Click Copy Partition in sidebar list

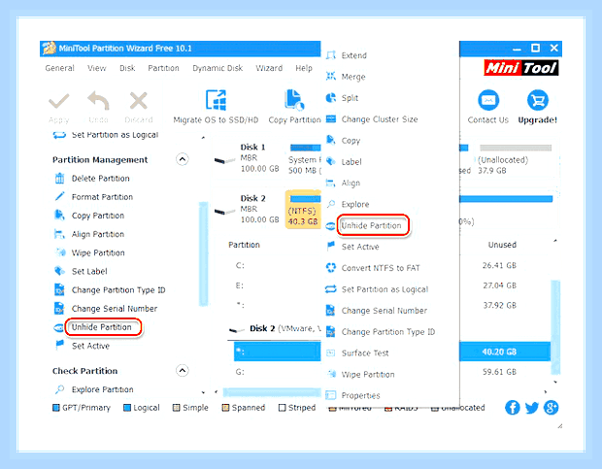[x=98, y=216]
